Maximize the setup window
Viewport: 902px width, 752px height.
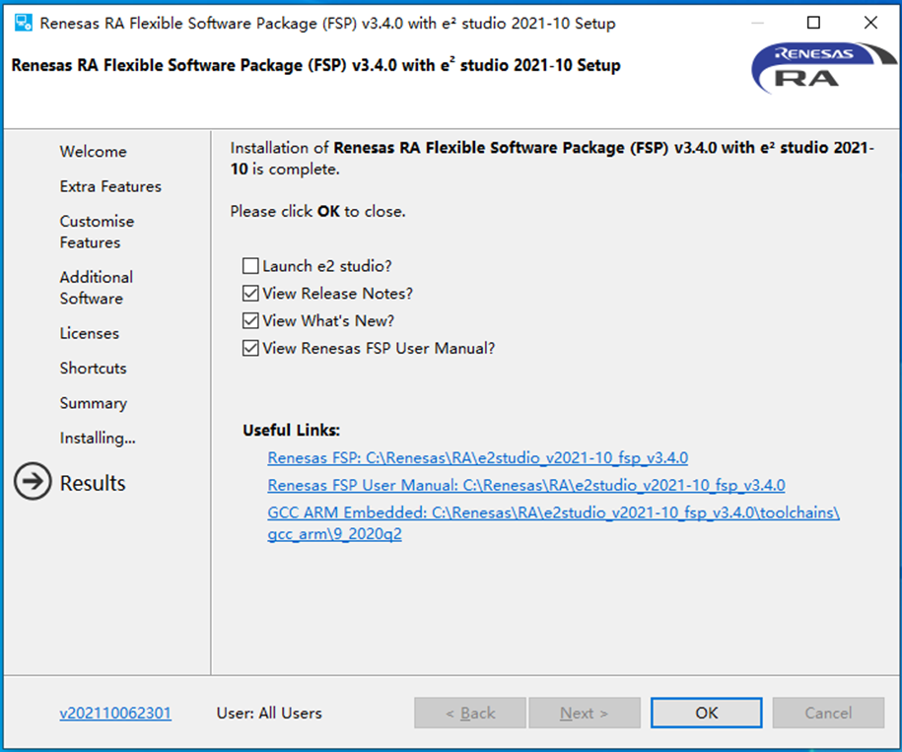click(813, 23)
